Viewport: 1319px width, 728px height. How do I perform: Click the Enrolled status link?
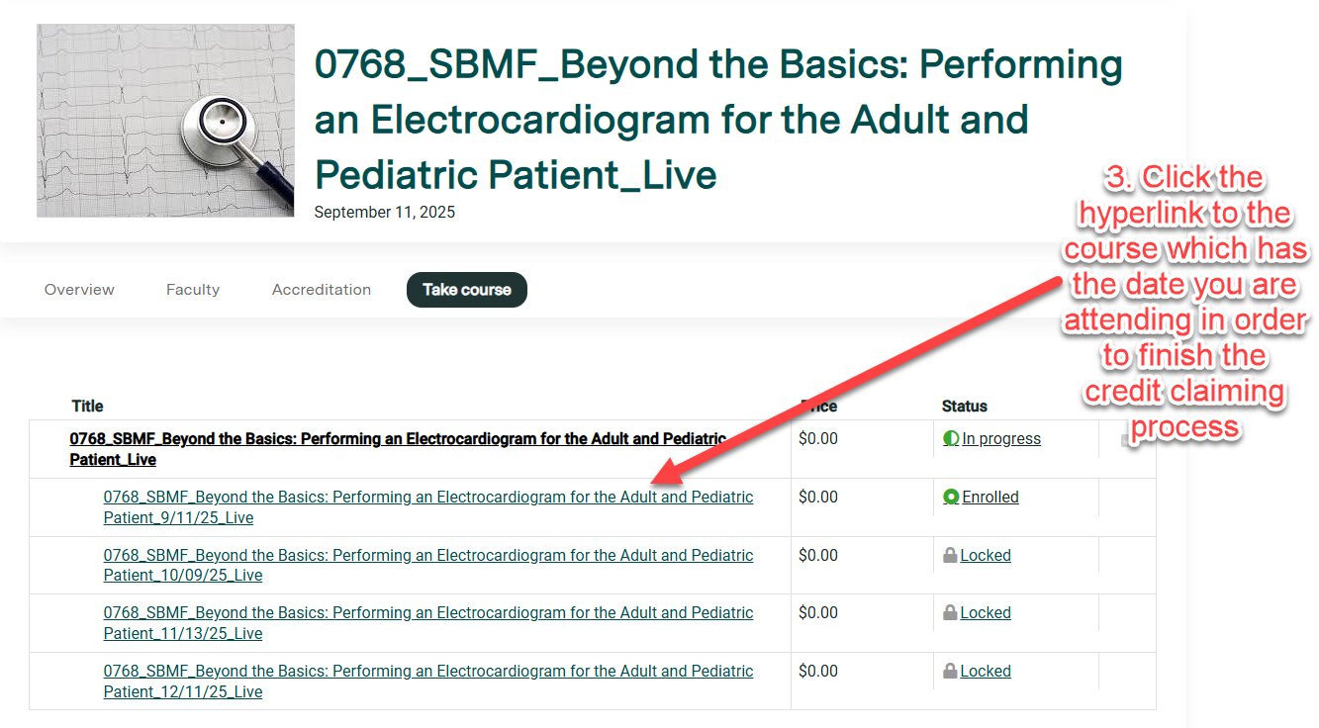[x=990, y=497]
